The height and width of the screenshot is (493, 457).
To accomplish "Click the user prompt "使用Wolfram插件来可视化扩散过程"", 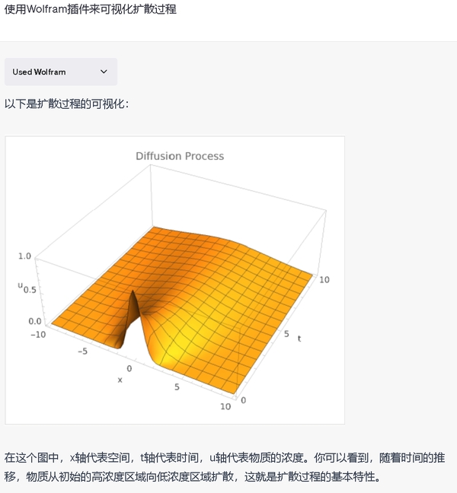I will 91,12.
